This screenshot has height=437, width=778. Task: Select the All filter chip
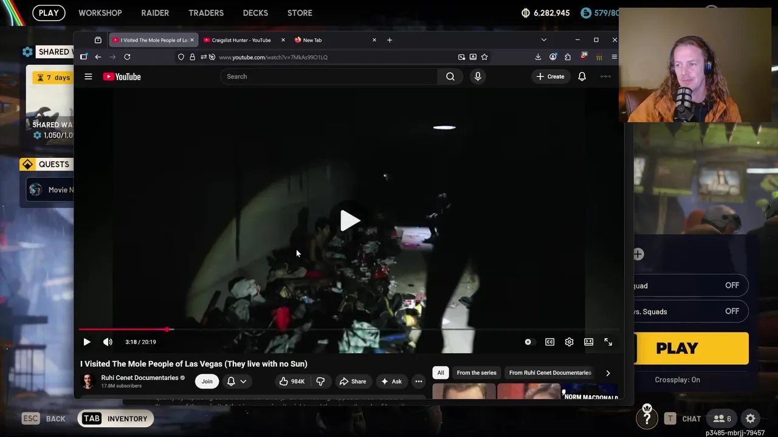(441, 373)
